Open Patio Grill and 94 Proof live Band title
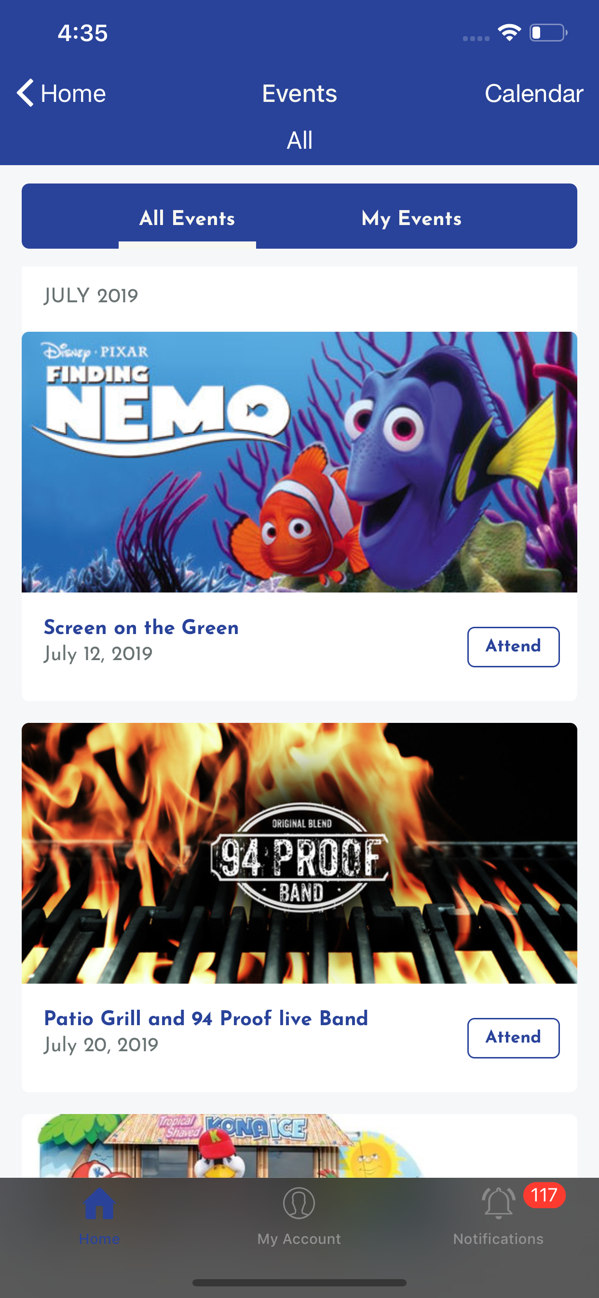Image resolution: width=599 pixels, height=1298 pixels. (x=206, y=1018)
